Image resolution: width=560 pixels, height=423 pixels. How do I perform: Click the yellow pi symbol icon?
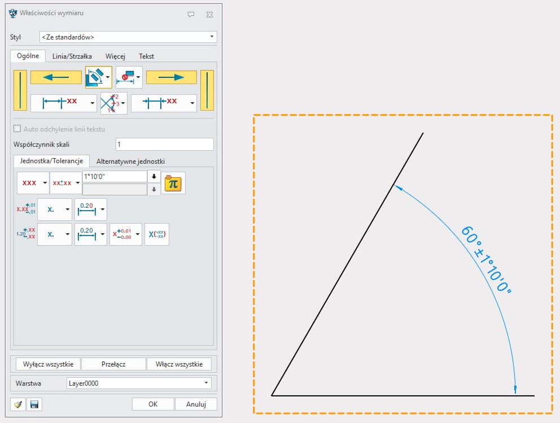click(x=173, y=184)
